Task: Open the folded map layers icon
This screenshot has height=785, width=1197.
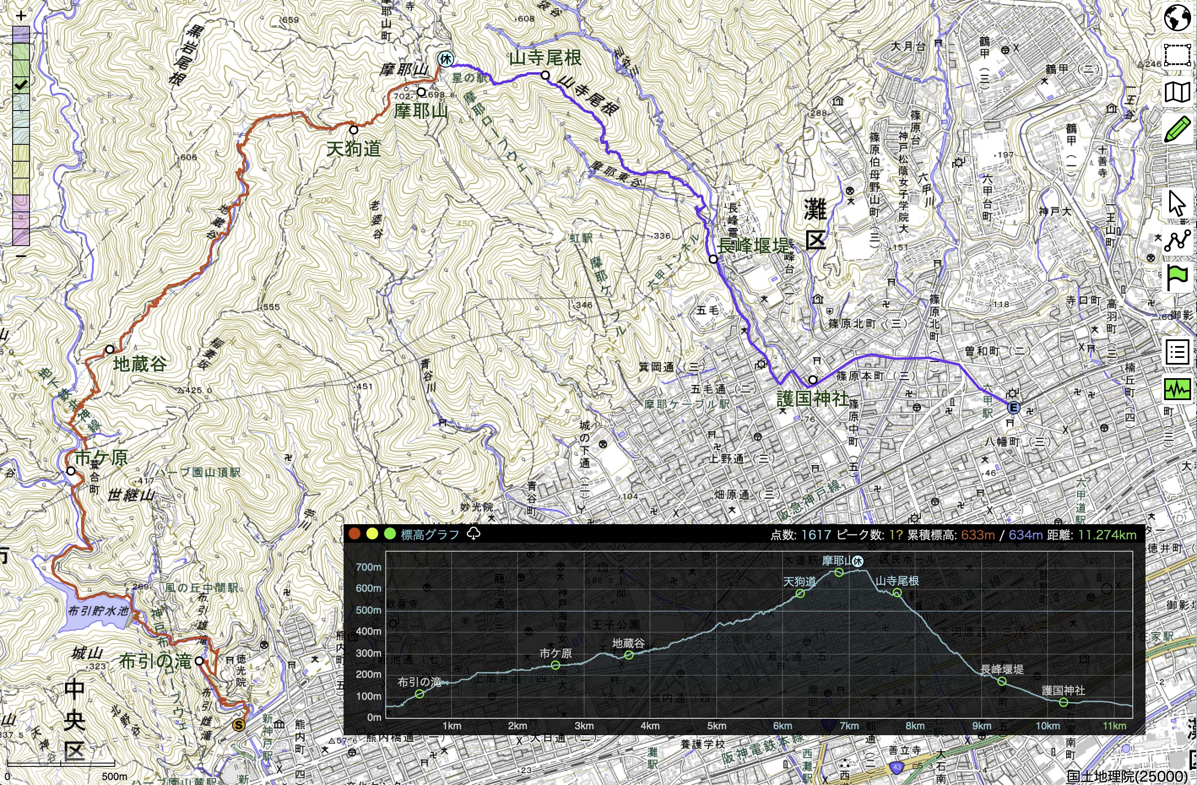Action: tap(1178, 92)
